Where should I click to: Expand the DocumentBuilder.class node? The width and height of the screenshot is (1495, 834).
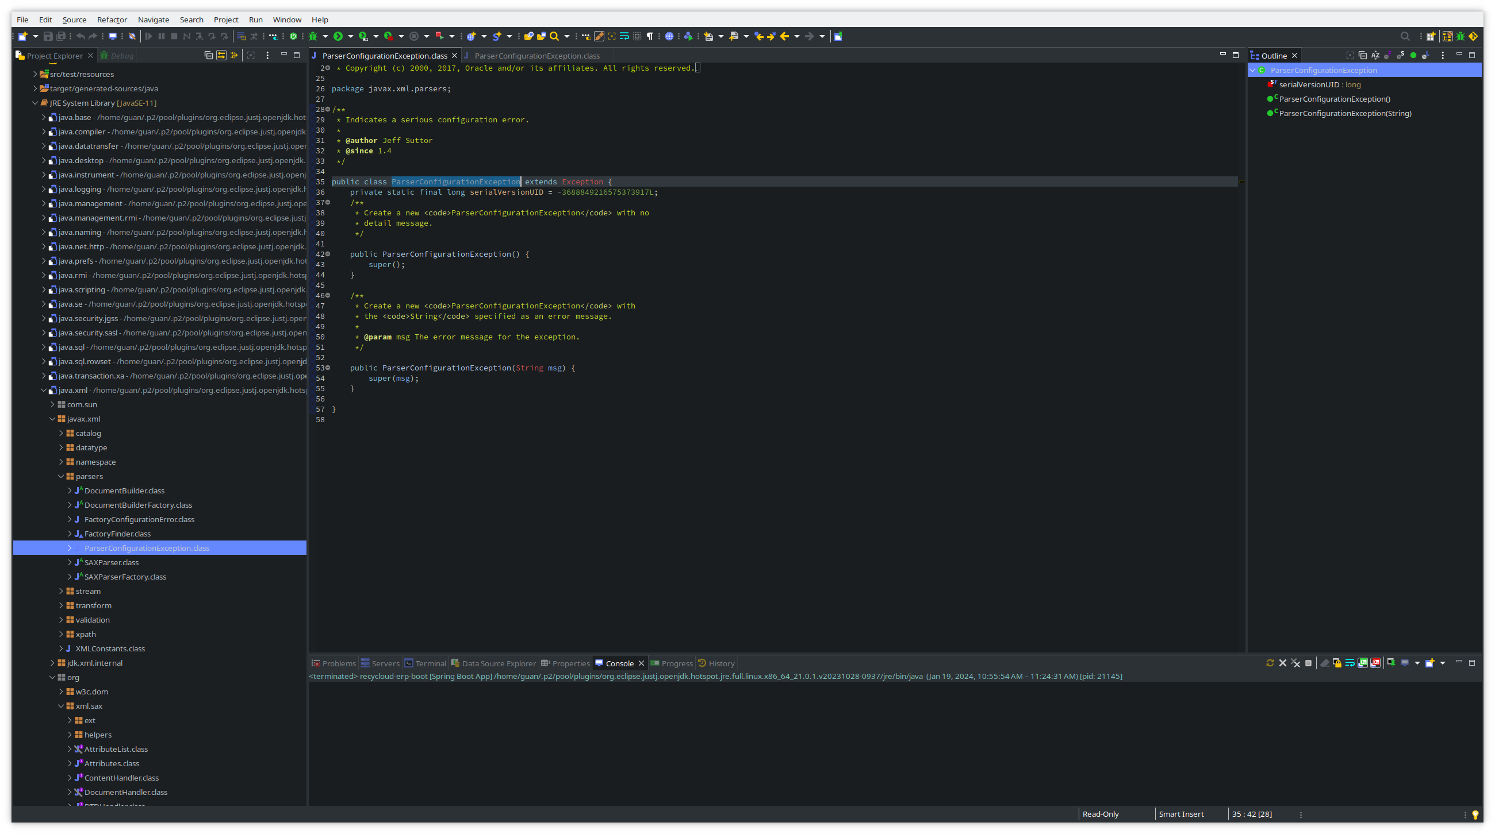[x=68, y=491]
